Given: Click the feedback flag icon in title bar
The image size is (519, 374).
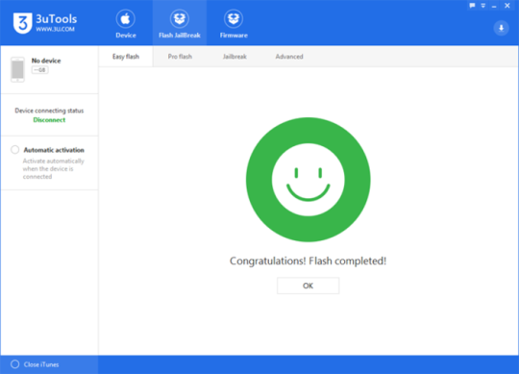Looking at the screenshot, I should tap(472, 6).
